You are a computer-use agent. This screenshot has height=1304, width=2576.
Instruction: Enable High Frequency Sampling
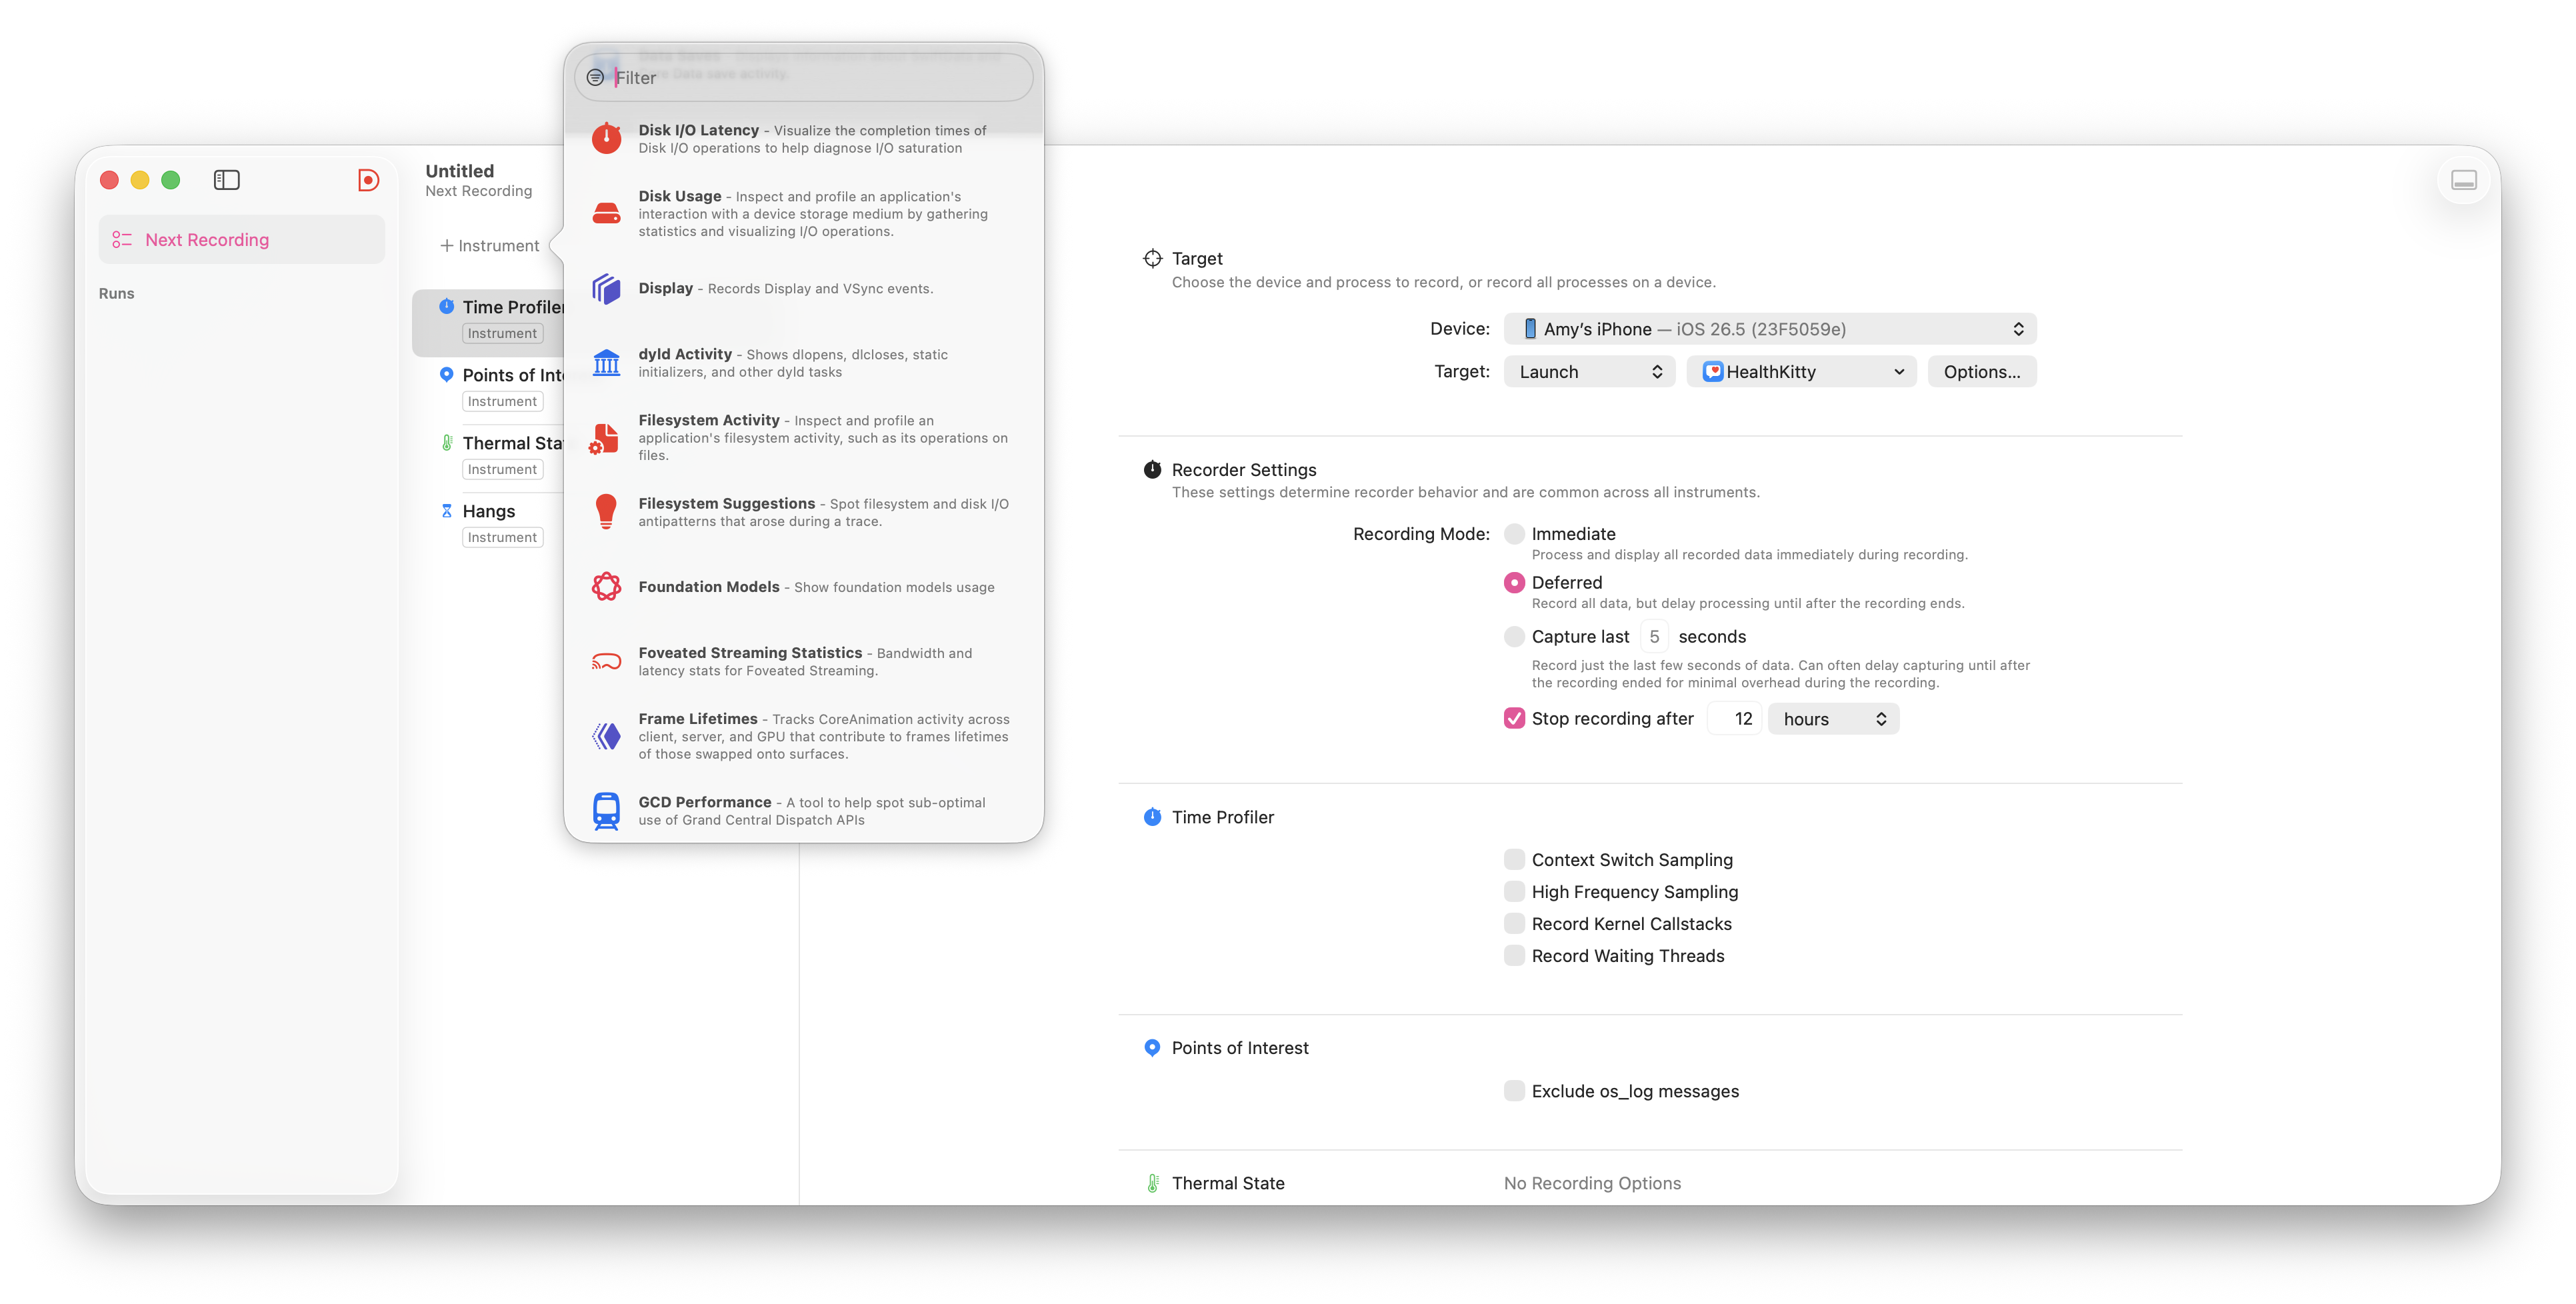tap(1514, 891)
